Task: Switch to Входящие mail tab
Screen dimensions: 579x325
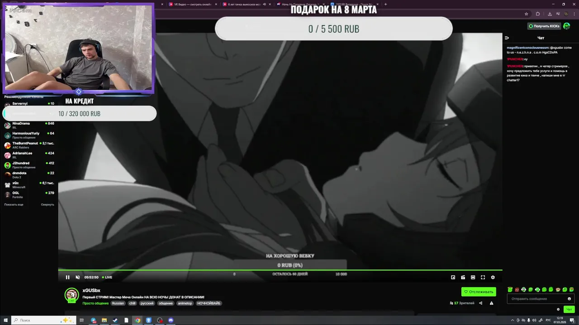Action: (x=355, y=4)
